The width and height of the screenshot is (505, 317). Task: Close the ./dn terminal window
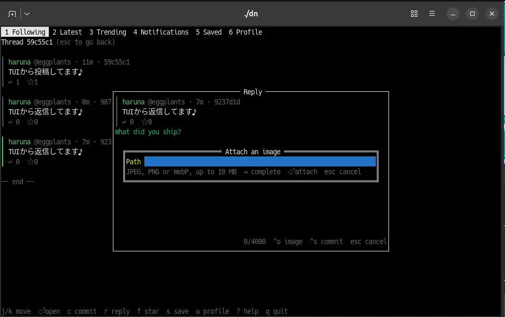tap(491, 14)
